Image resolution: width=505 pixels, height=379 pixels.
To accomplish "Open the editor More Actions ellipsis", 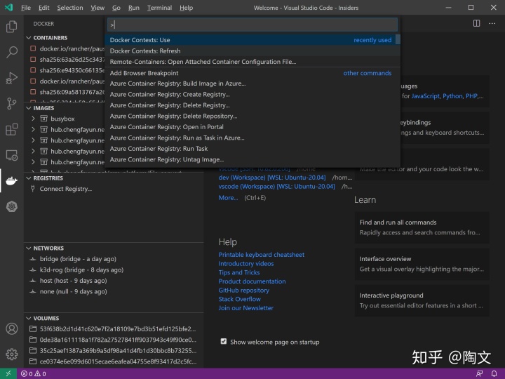I will tap(492, 23).
